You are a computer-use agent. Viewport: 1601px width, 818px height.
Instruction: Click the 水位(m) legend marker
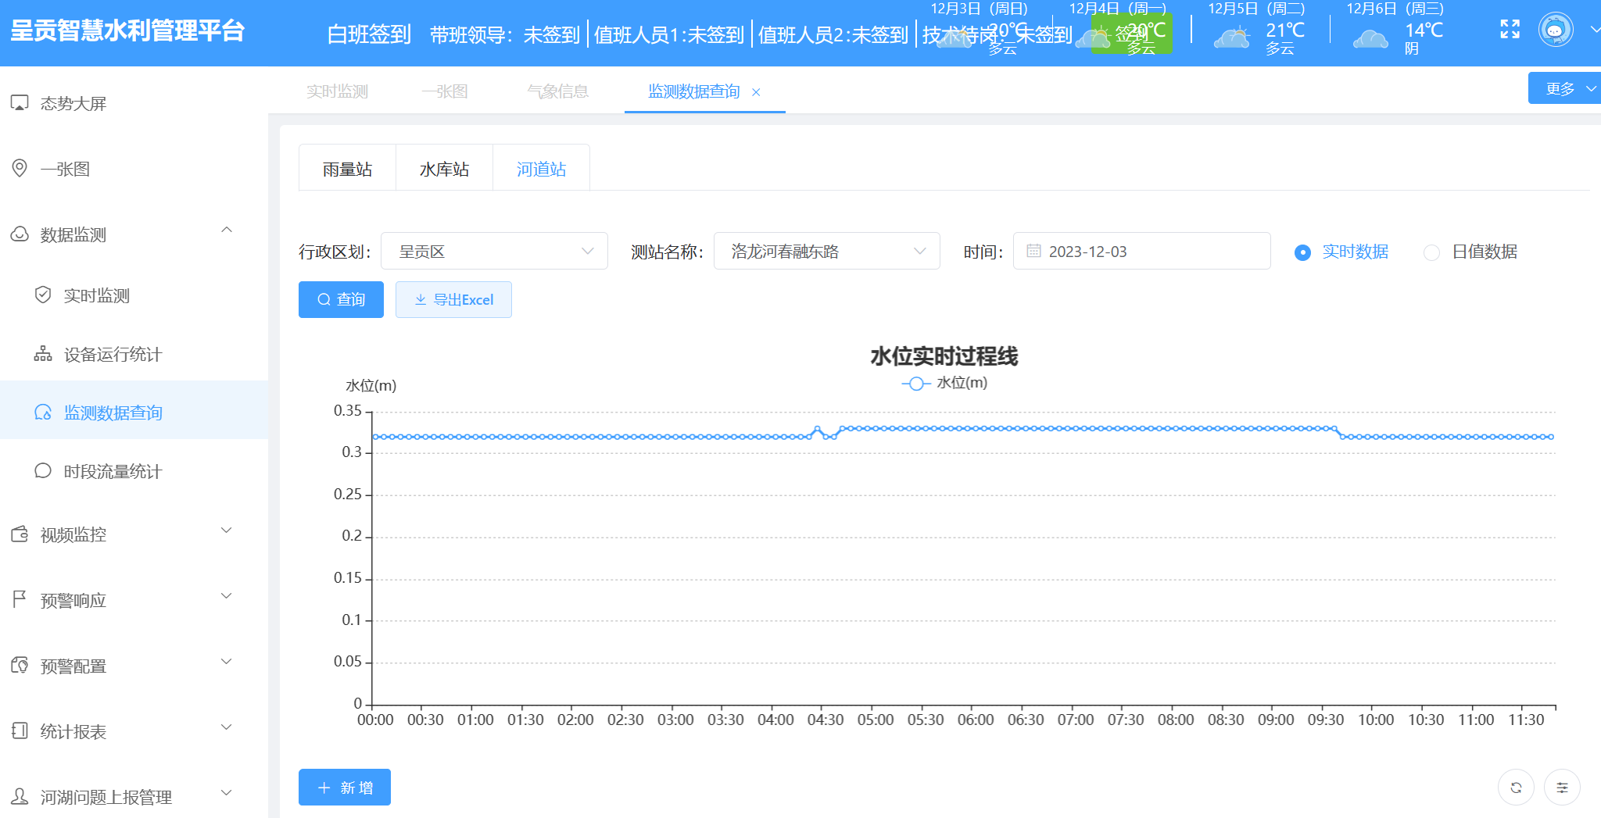[x=915, y=383]
